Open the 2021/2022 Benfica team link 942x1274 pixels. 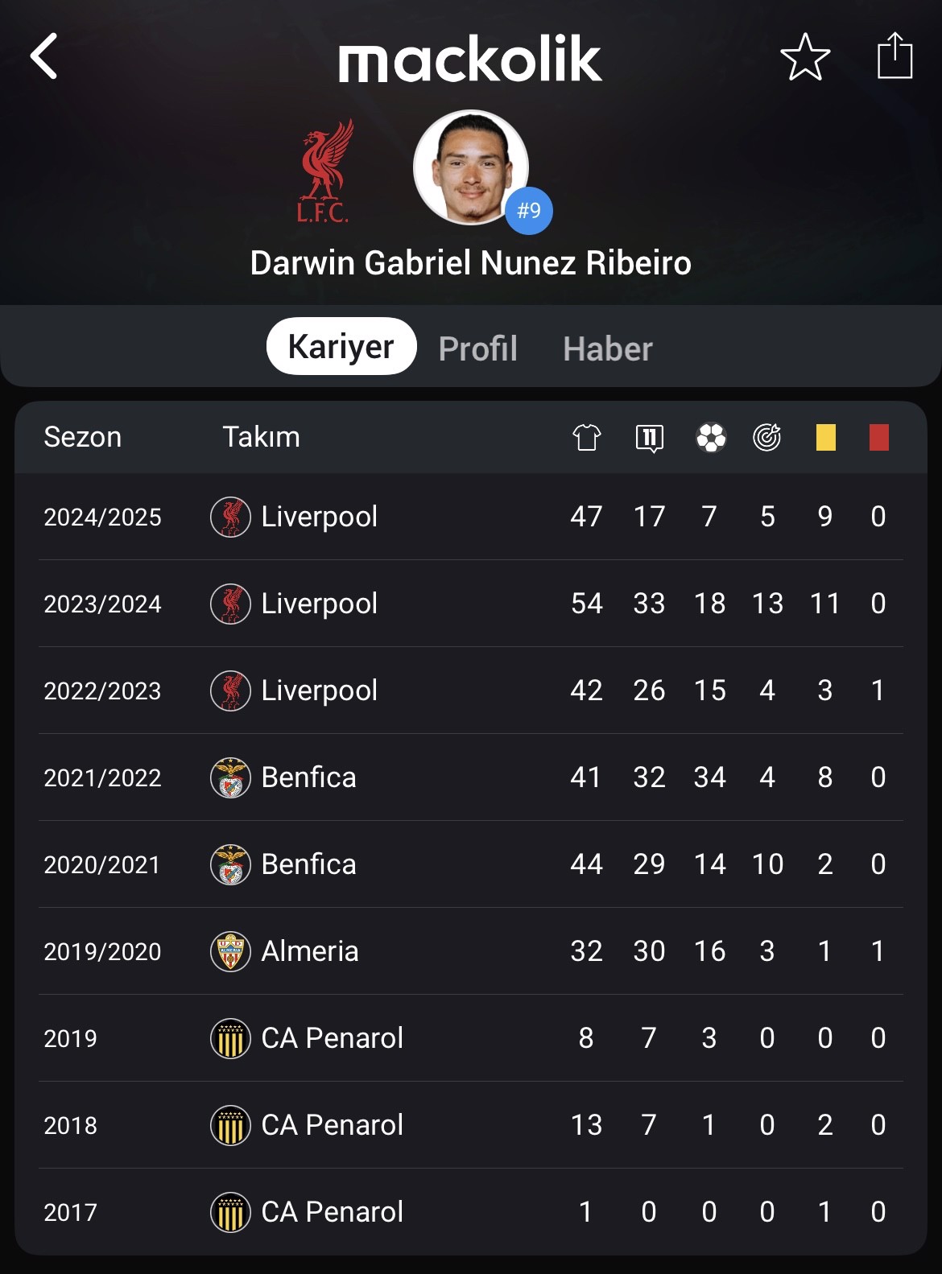point(308,777)
